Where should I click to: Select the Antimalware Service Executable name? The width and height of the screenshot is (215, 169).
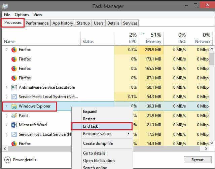point(47,87)
